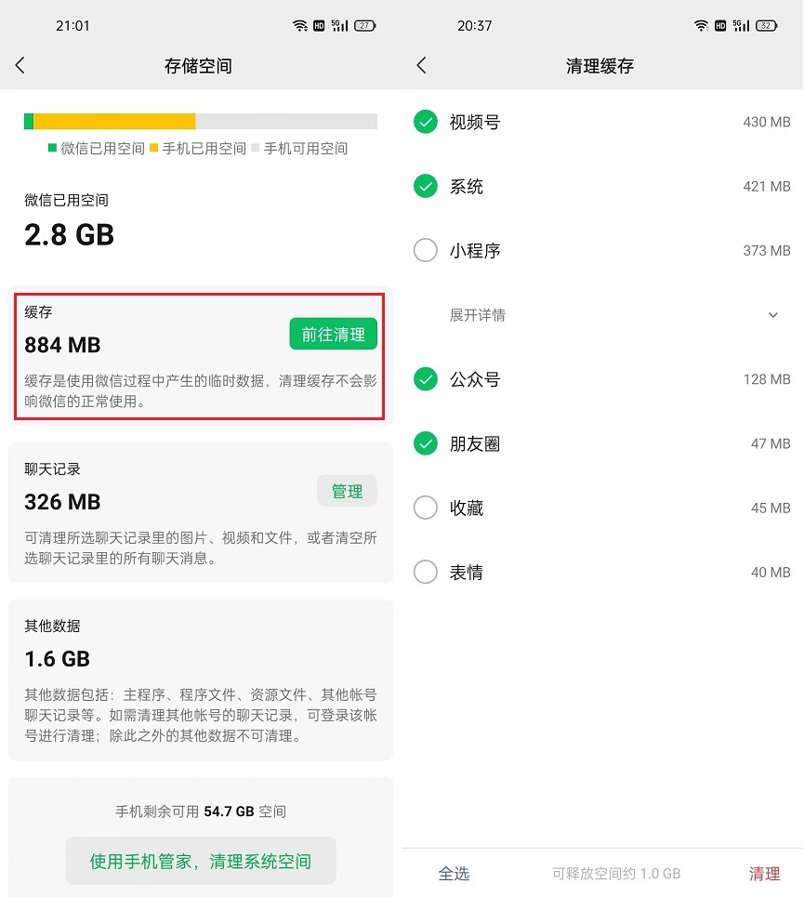
Task: Tap the 40 MB size for 表情
Action: pyautogui.click(x=771, y=572)
